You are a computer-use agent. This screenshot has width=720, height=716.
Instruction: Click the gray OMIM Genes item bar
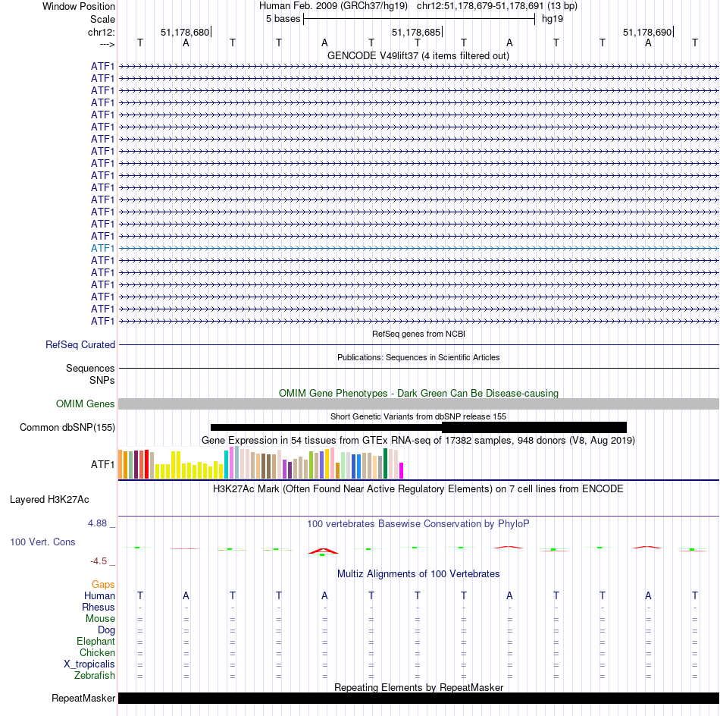pyautogui.click(x=418, y=404)
